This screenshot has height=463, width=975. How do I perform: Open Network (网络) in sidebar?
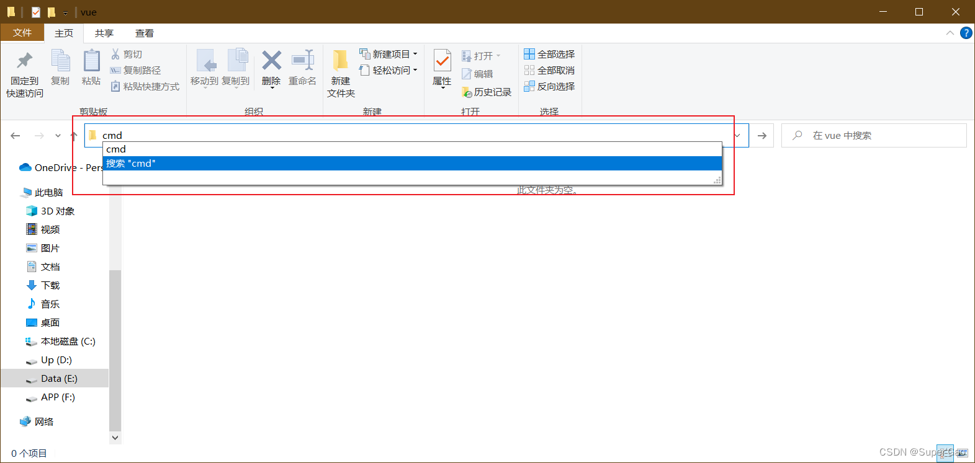pos(37,422)
